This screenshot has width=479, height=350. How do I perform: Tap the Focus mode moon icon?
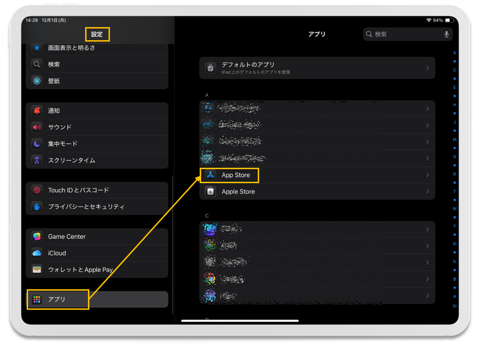(x=37, y=143)
